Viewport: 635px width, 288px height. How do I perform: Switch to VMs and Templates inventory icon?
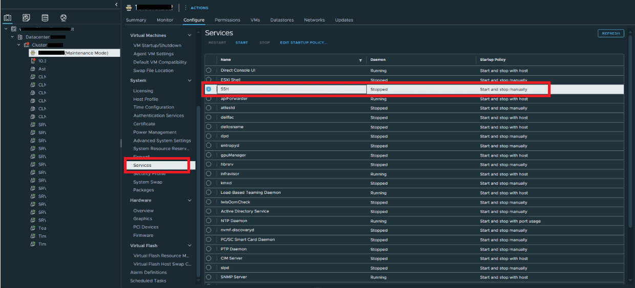pyautogui.click(x=26, y=18)
